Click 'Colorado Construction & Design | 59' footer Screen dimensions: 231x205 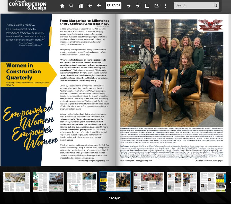point(209,161)
